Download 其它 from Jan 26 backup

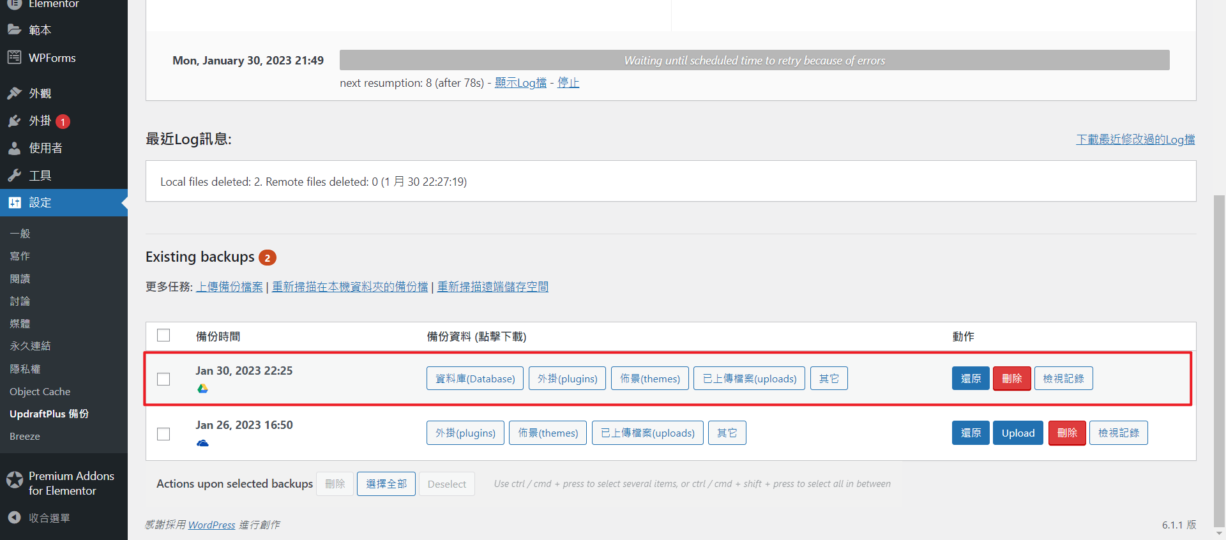[727, 433]
